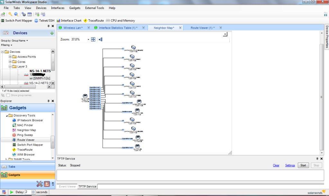Pin the TFTP Service panel
Image resolution: width=329 pixels, height=196 pixels.
click(x=317, y=159)
